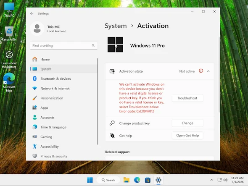Click the Settings gear on the taskbar
The height and width of the screenshot is (186, 248).
point(158,180)
